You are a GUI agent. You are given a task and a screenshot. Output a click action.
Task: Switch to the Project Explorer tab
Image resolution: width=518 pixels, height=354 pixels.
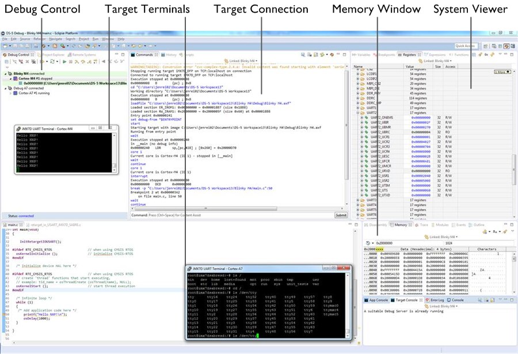point(51,55)
